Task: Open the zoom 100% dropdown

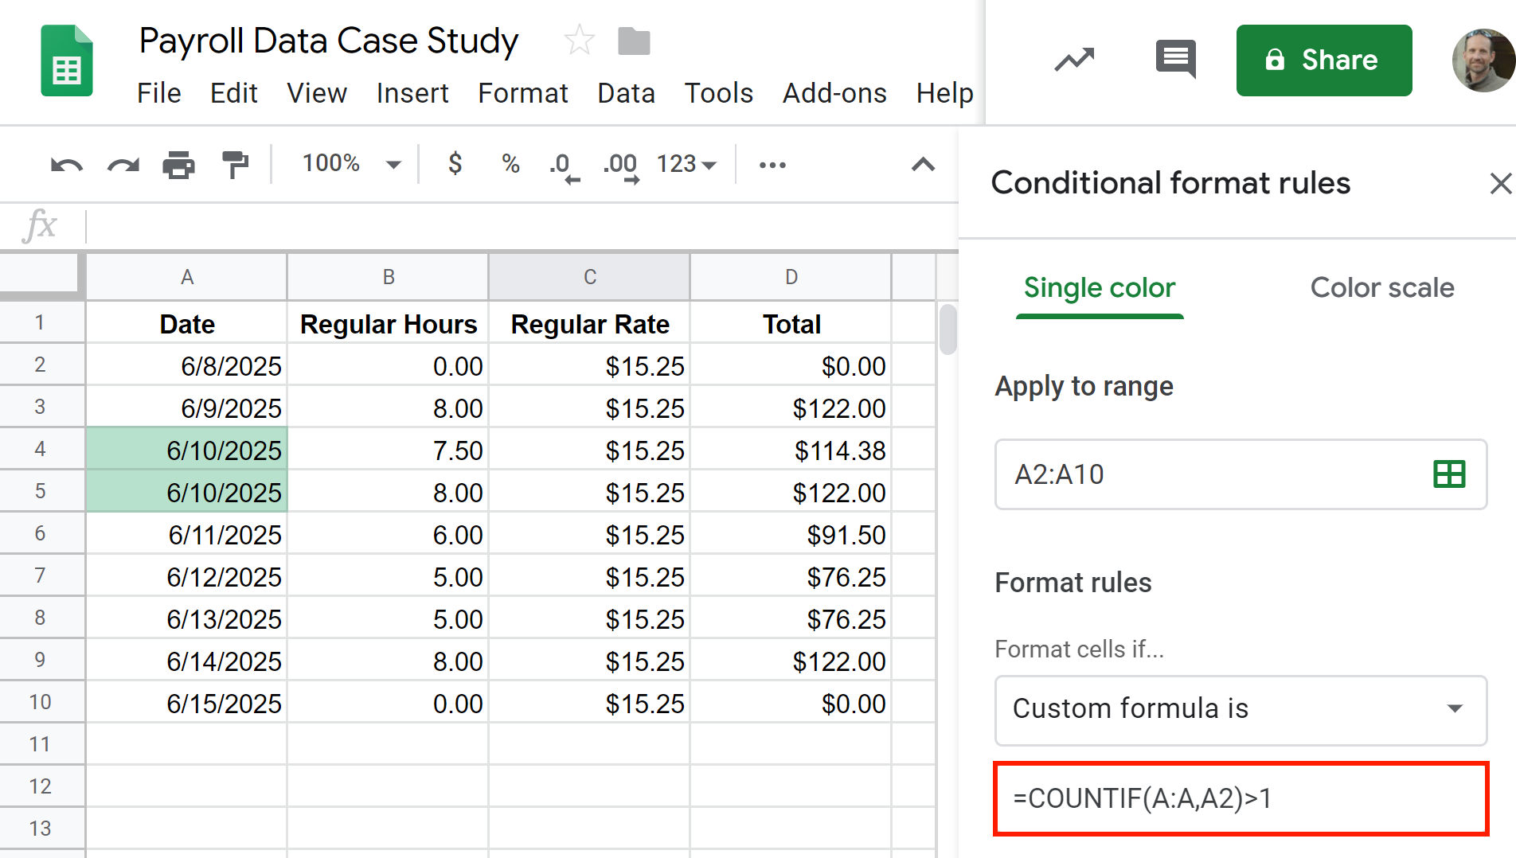Action: [x=350, y=164]
